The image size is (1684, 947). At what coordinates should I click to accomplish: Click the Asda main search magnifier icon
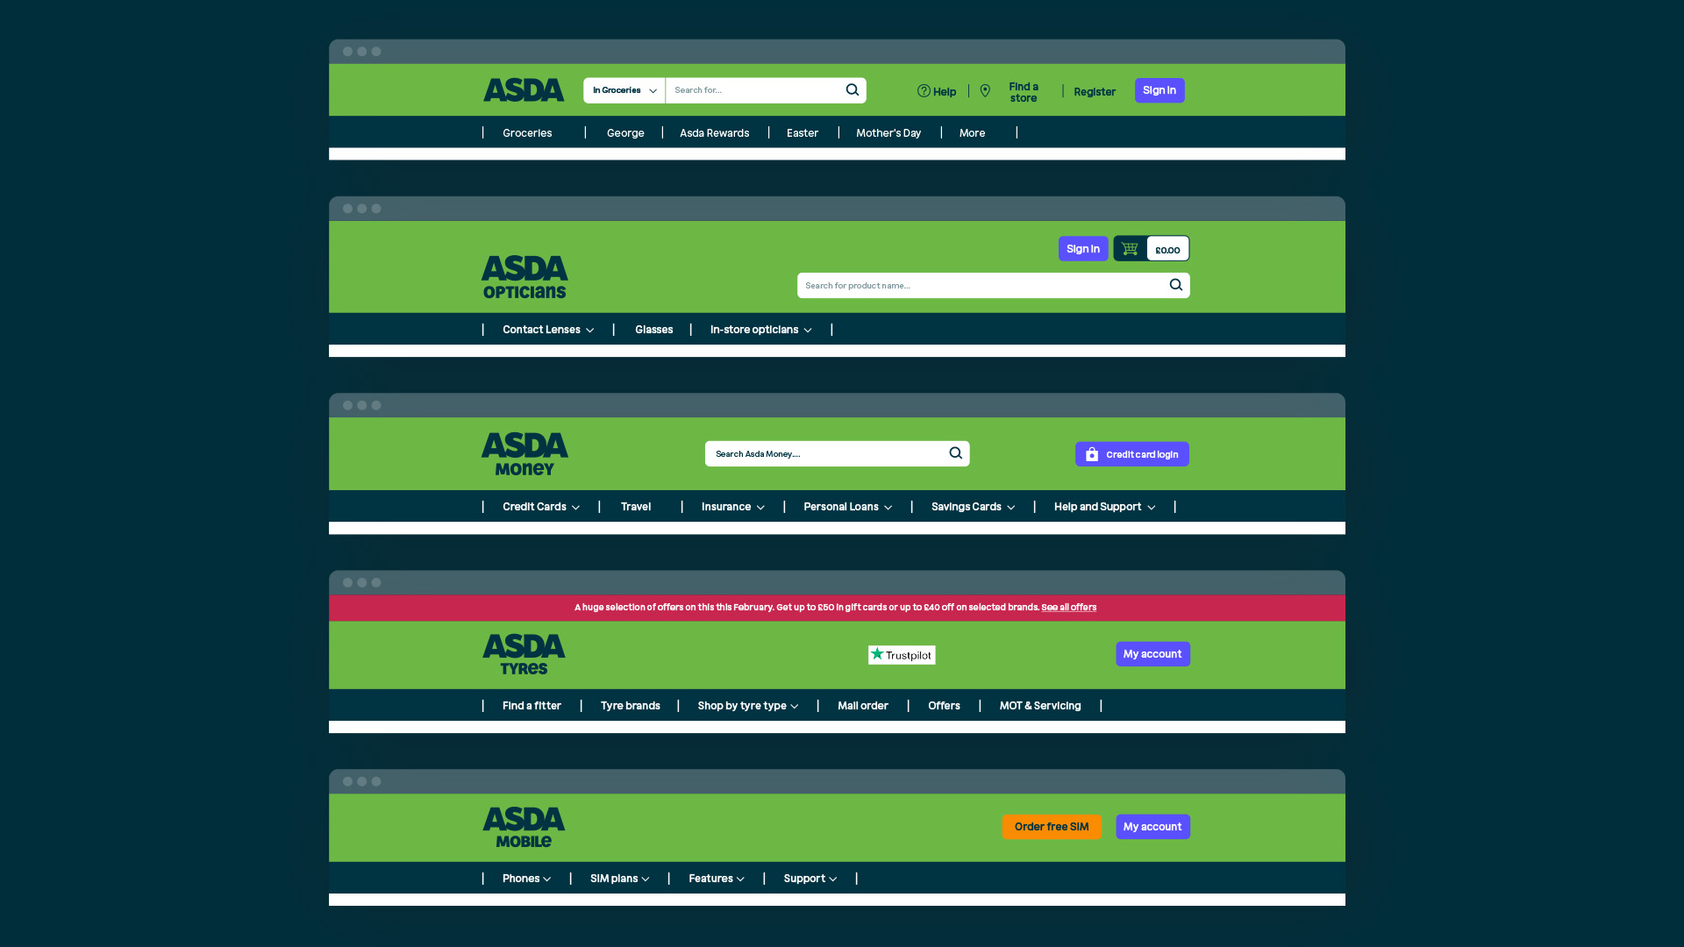[852, 90]
